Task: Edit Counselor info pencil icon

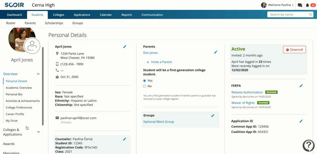Action: pos(125,139)
